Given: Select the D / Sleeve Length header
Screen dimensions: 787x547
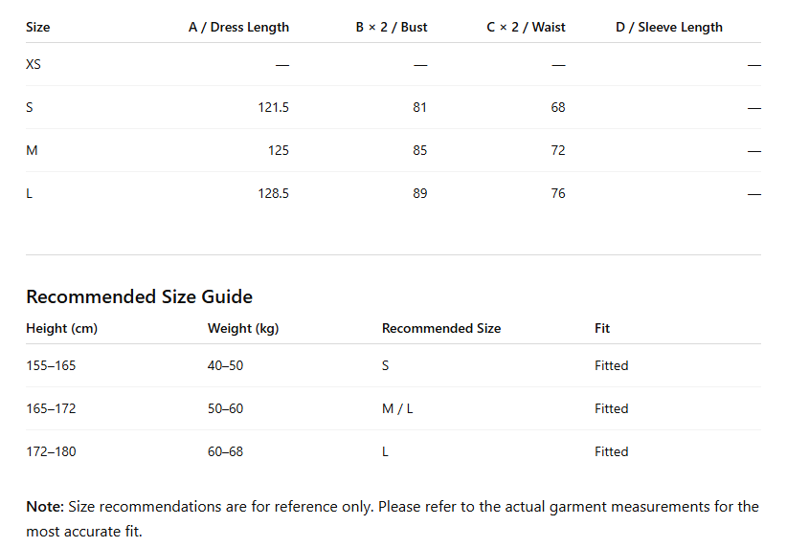Looking at the screenshot, I should pyautogui.click(x=669, y=27).
